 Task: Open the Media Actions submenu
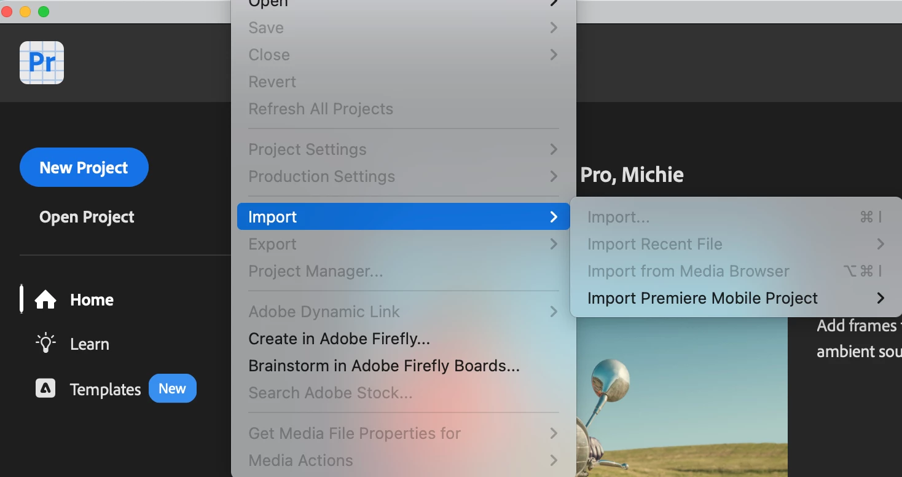403,460
